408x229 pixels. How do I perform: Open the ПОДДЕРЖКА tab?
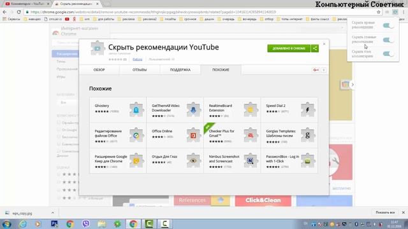click(180, 70)
